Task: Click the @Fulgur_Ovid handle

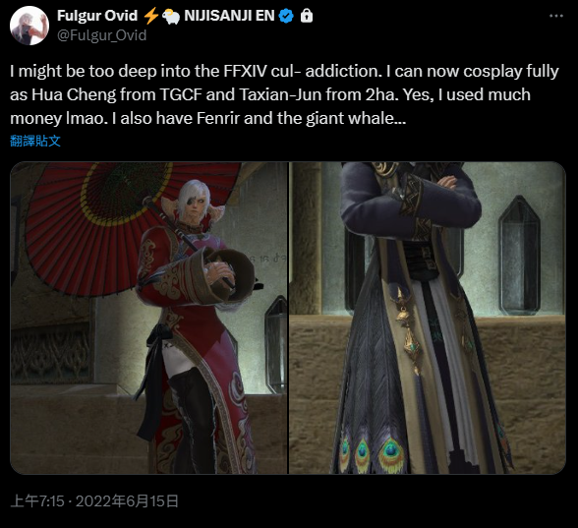Action: pos(102,35)
